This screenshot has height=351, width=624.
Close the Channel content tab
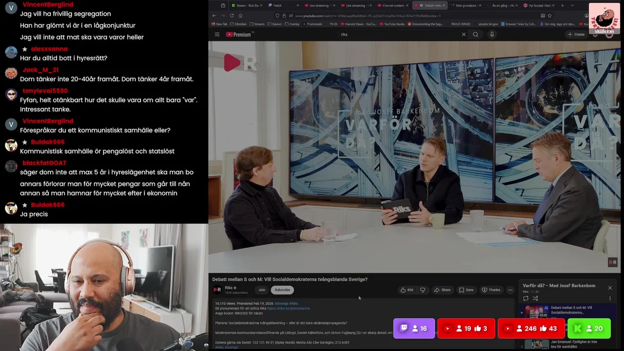[x=407, y=5]
